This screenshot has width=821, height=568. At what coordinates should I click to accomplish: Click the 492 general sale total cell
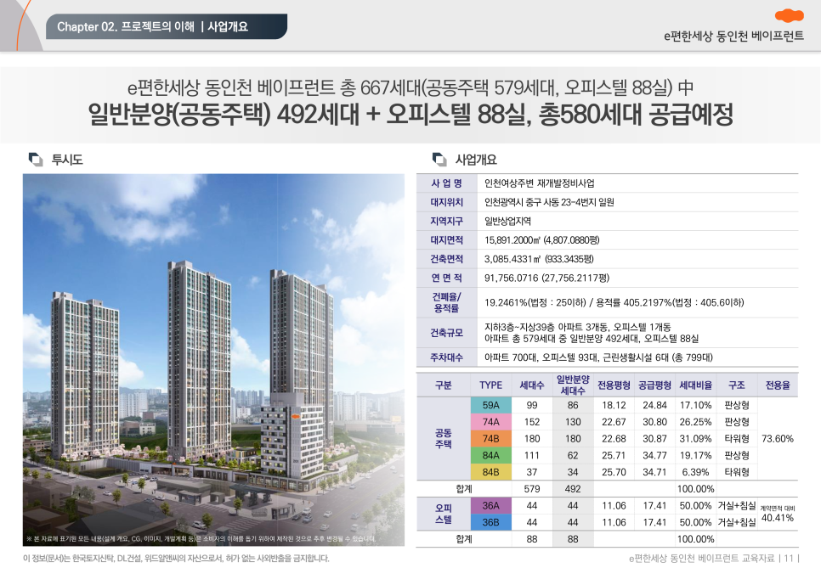(573, 488)
